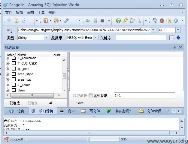Click the blue info icon in toolbar
Image resolution: width=188 pixels, height=144 pixels.
click(x=176, y=21)
